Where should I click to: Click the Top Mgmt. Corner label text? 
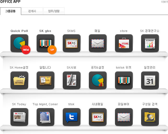point(45,104)
